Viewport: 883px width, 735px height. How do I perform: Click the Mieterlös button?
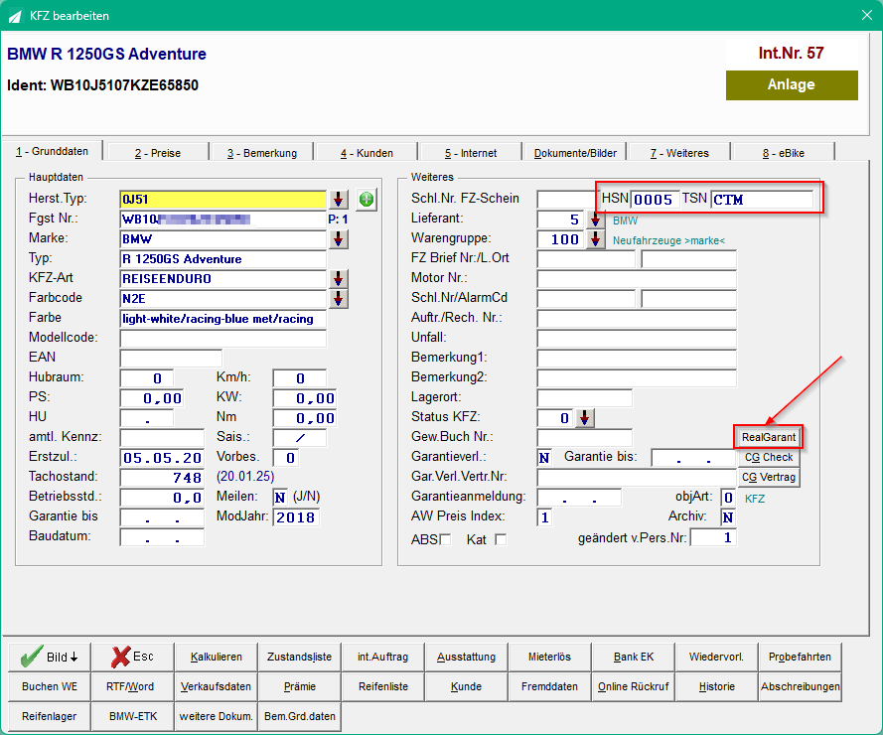coord(549,657)
